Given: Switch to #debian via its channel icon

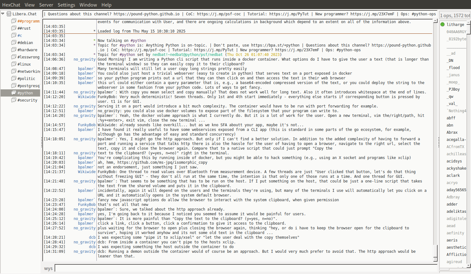Looking at the screenshot, I should click(x=14, y=42).
